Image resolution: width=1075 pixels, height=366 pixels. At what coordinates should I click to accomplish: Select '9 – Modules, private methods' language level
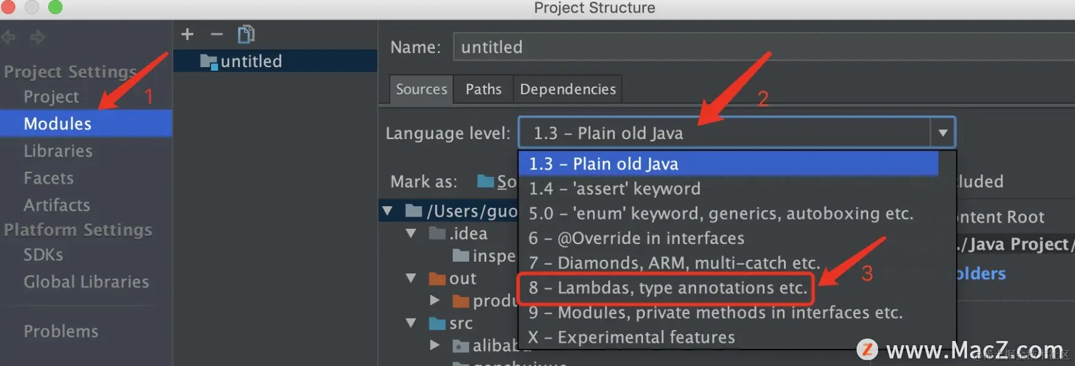click(715, 313)
